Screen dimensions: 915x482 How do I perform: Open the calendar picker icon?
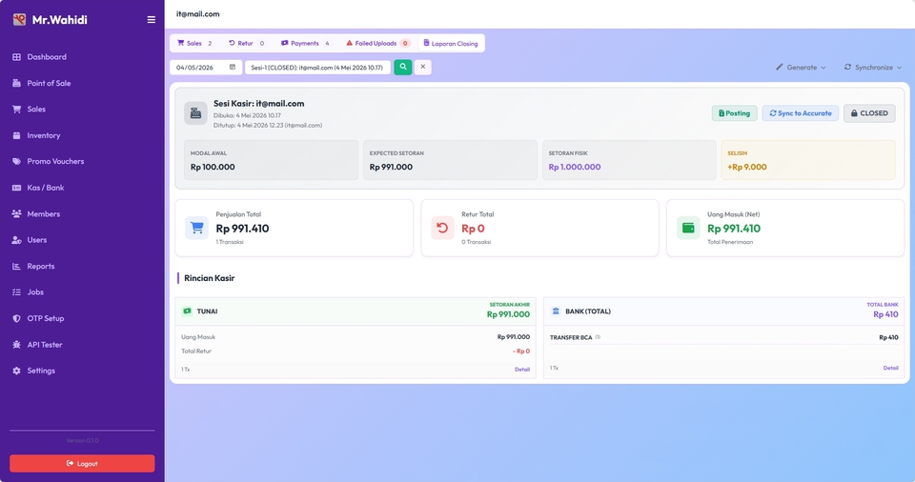[233, 67]
